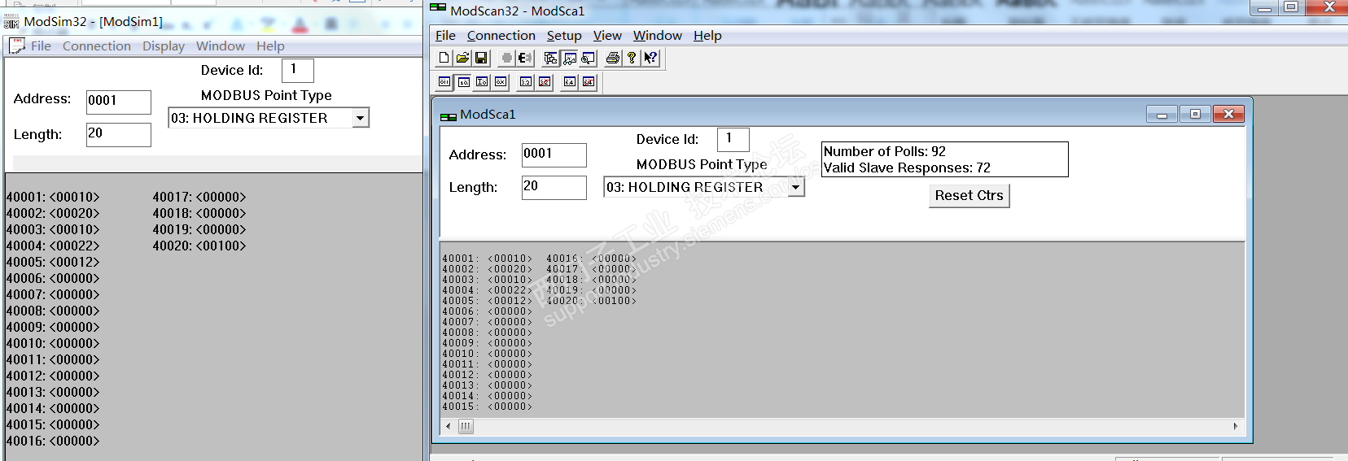
Task: Select register 40005 in ModSim32
Action: pyautogui.click(x=53, y=262)
